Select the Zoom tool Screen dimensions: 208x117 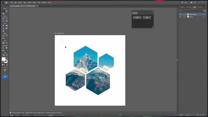click(x=3, y=48)
